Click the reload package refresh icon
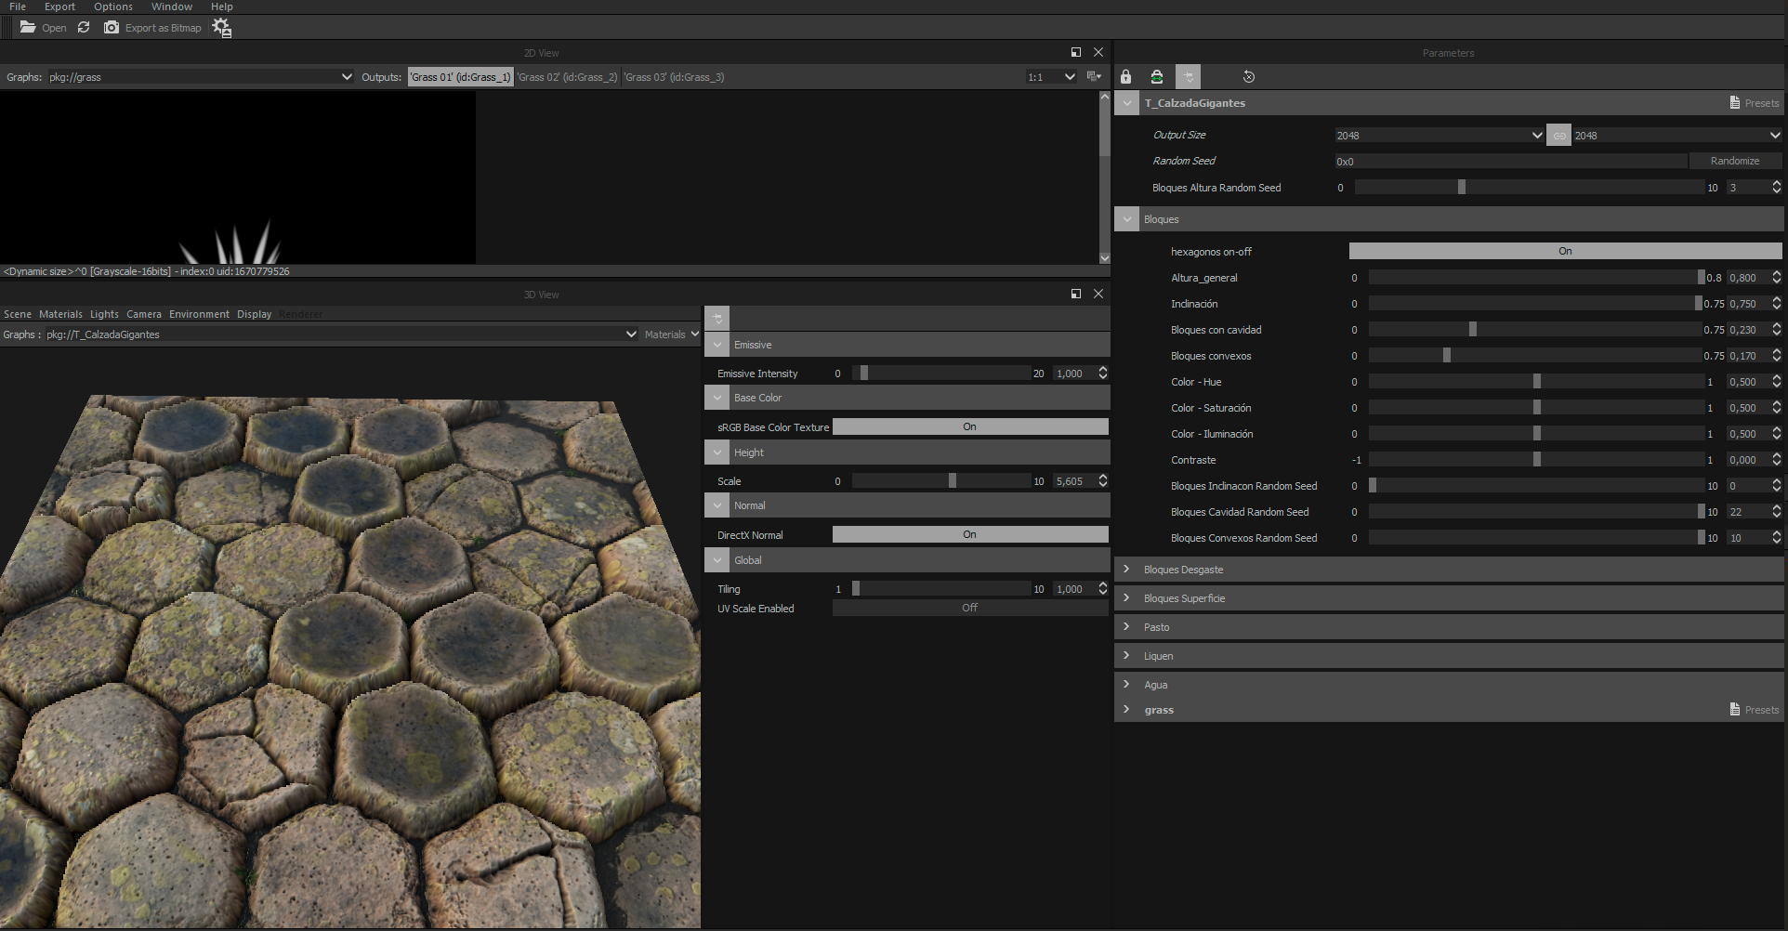This screenshot has width=1788, height=931. click(x=84, y=28)
